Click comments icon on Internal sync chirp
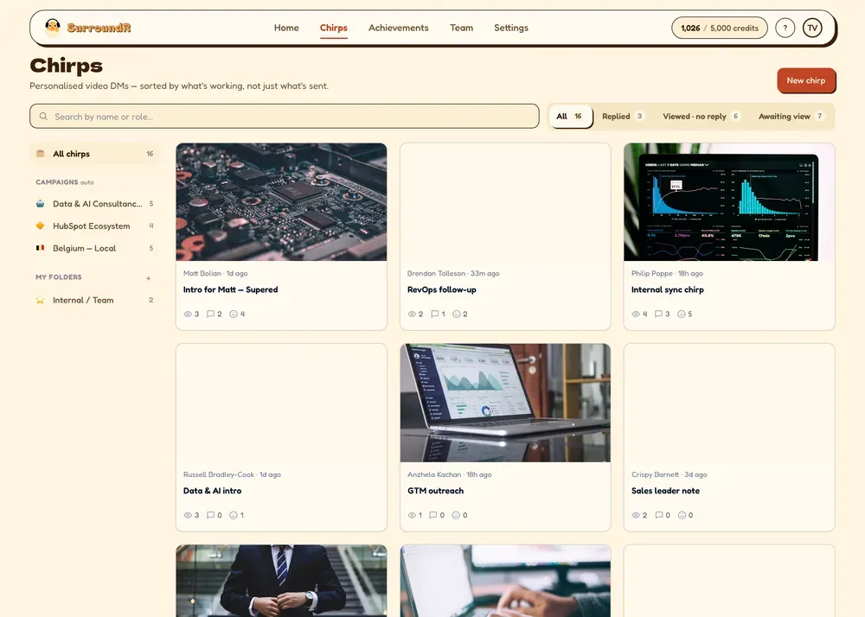The width and height of the screenshot is (865, 617). pos(658,314)
